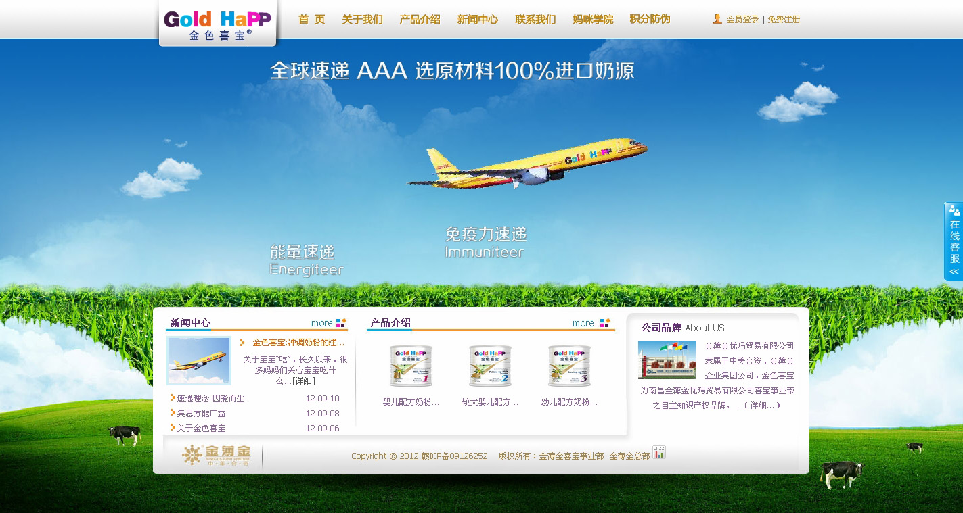
Task: Open the news item 集思方能广益
Action: point(202,414)
